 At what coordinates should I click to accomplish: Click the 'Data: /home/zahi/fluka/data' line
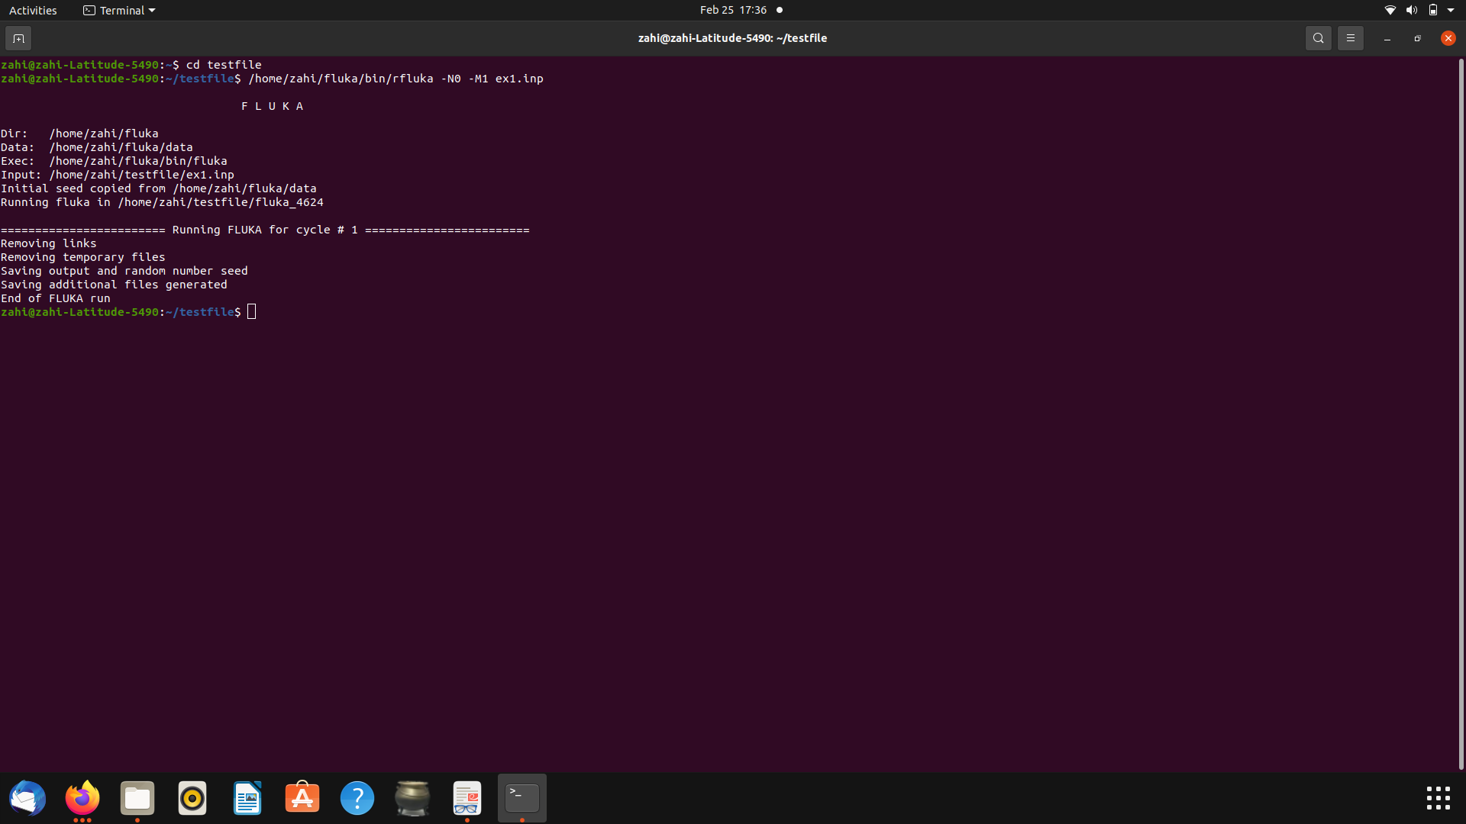97,147
